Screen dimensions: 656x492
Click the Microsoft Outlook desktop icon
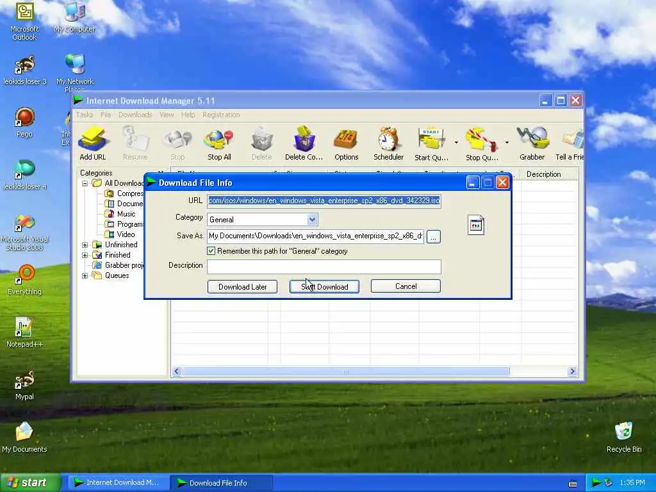(24, 22)
